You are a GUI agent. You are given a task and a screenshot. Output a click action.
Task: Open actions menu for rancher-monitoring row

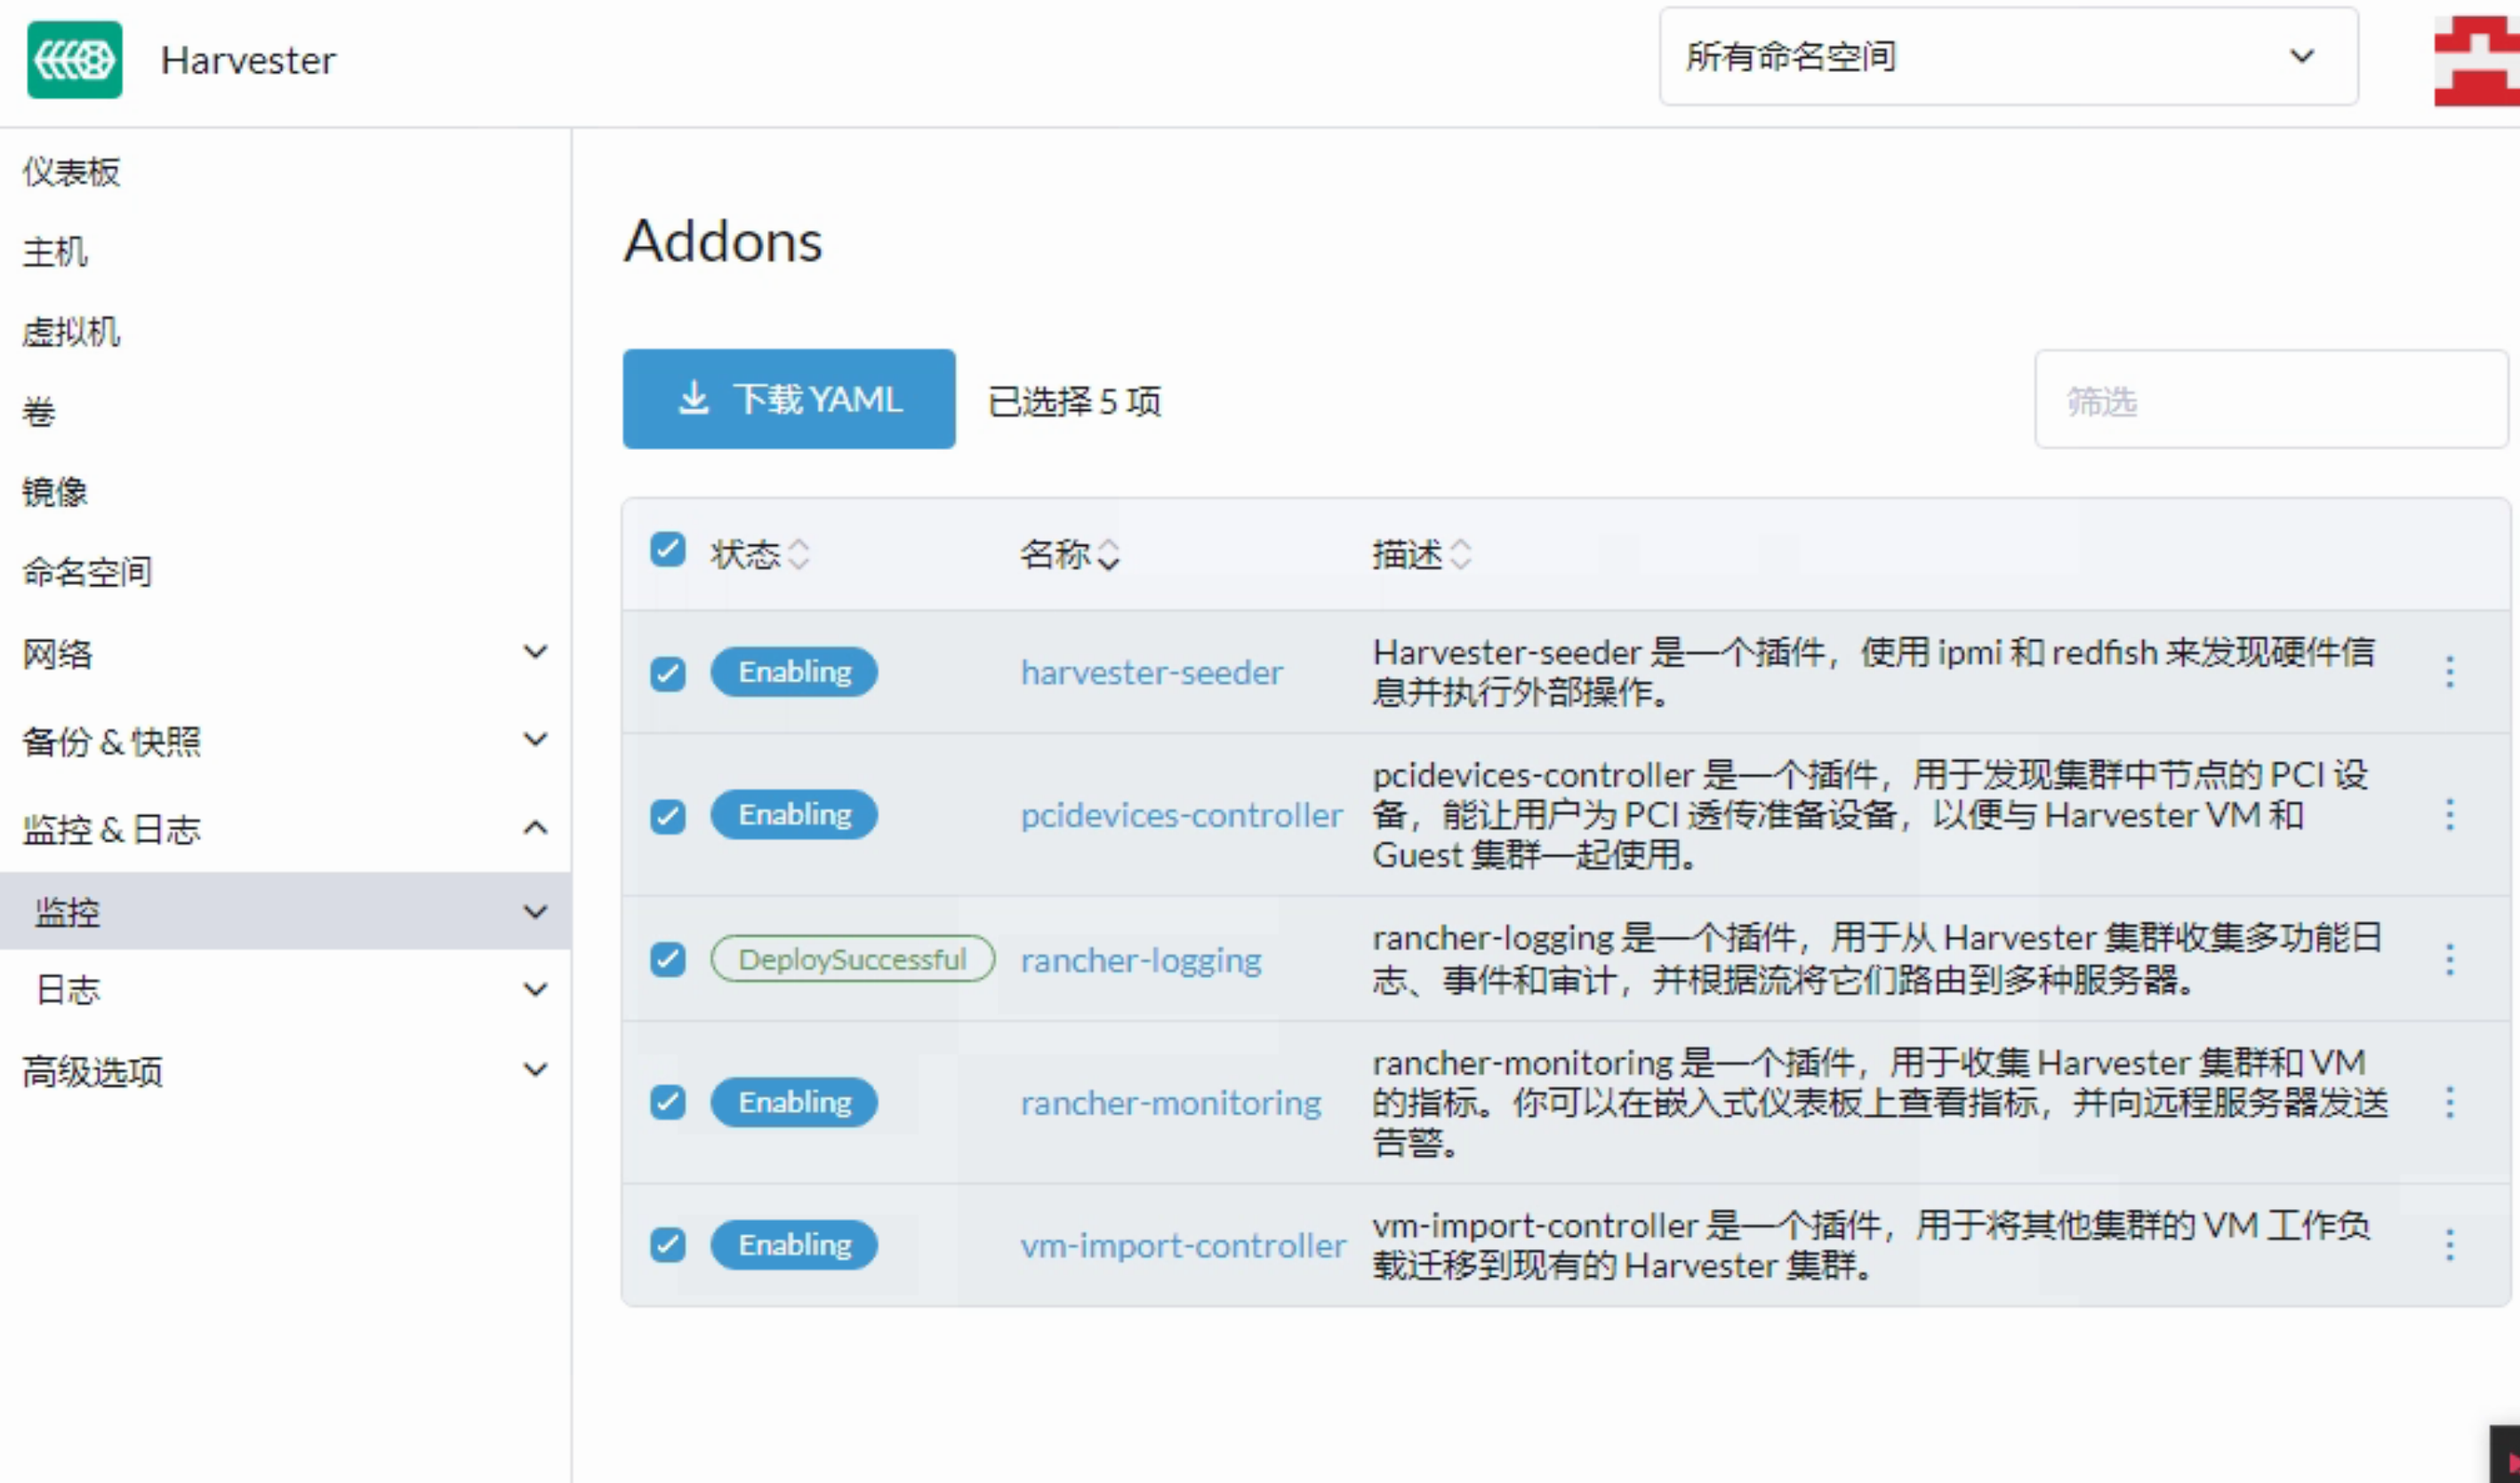pyautogui.click(x=2449, y=1103)
